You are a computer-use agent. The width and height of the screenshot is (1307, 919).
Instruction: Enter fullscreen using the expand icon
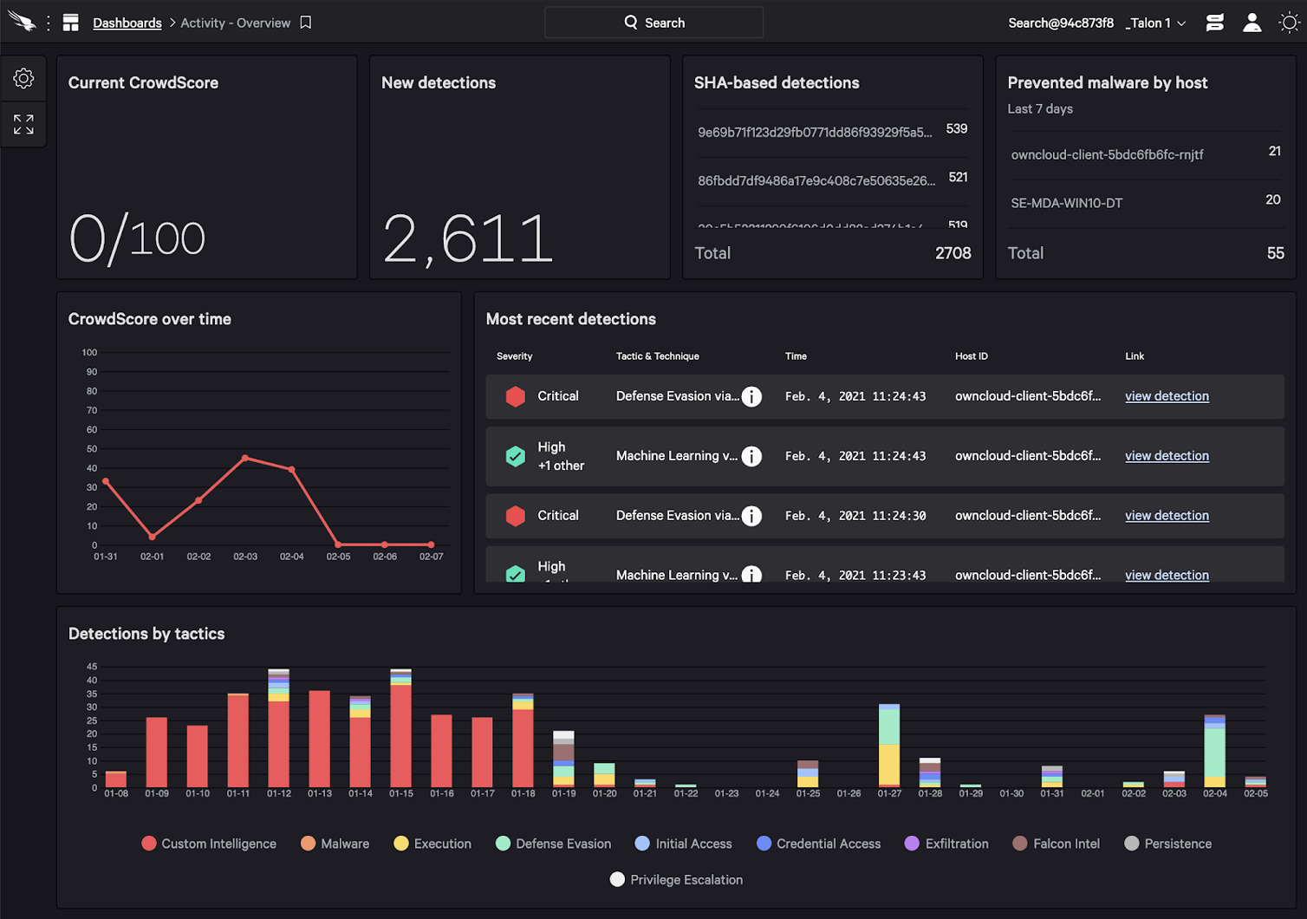click(23, 124)
